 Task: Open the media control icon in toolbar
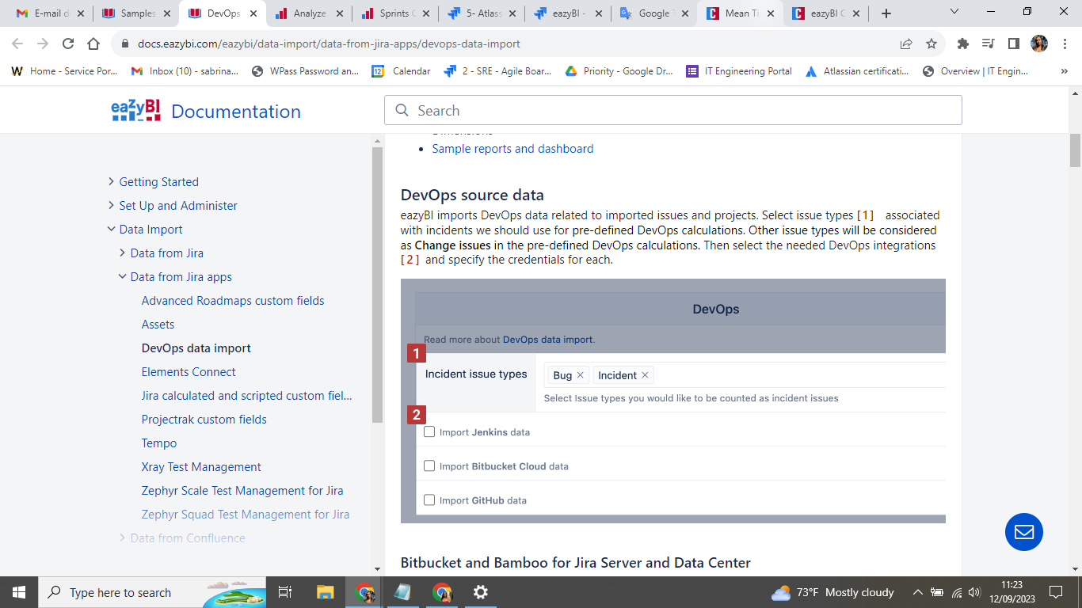click(988, 44)
